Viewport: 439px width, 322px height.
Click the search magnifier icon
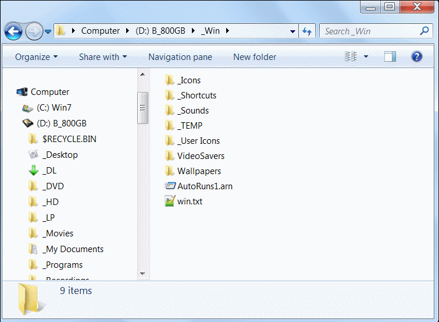[x=424, y=31]
